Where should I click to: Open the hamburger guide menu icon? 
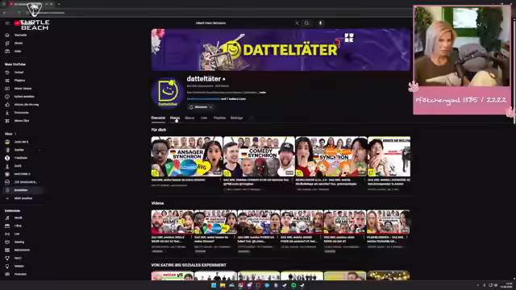(7, 23)
